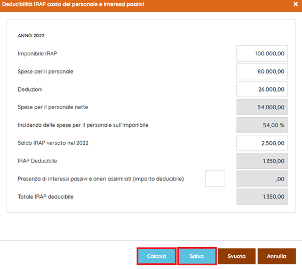Screen dimensions: 302x269
Task: Click the Calcola button
Action: pyautogui.click(x=156, y=256)
